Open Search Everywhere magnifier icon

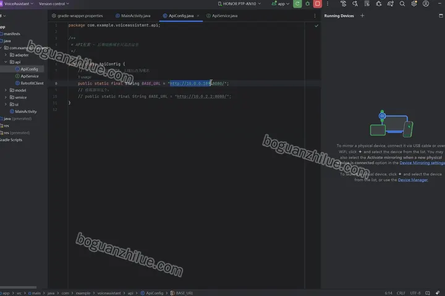(402, 4)
